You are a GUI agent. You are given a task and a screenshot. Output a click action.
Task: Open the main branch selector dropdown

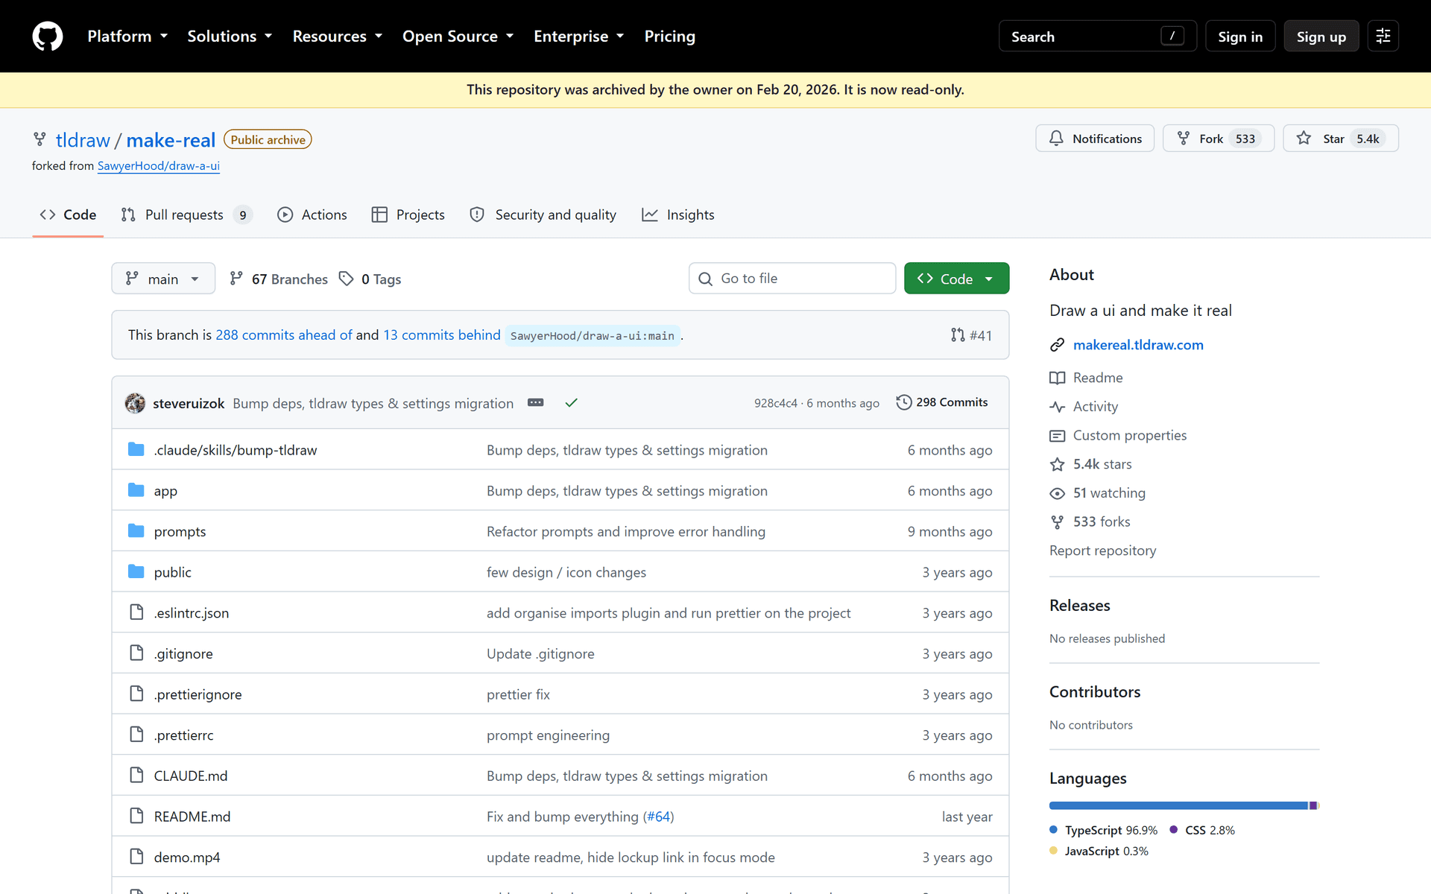point(163,279)
